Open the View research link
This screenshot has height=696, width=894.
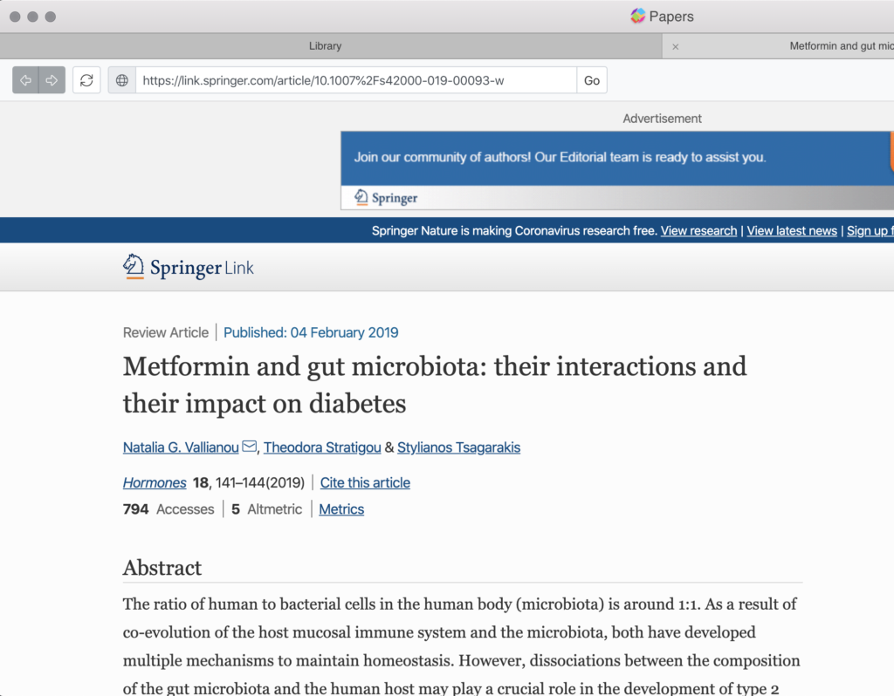pyautogui.click(x=698, y=230)
